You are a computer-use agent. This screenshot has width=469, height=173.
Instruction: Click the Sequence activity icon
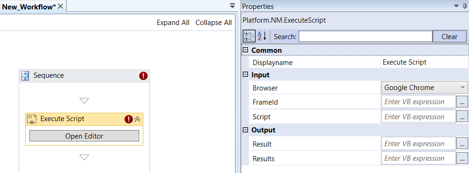point(26,76)
